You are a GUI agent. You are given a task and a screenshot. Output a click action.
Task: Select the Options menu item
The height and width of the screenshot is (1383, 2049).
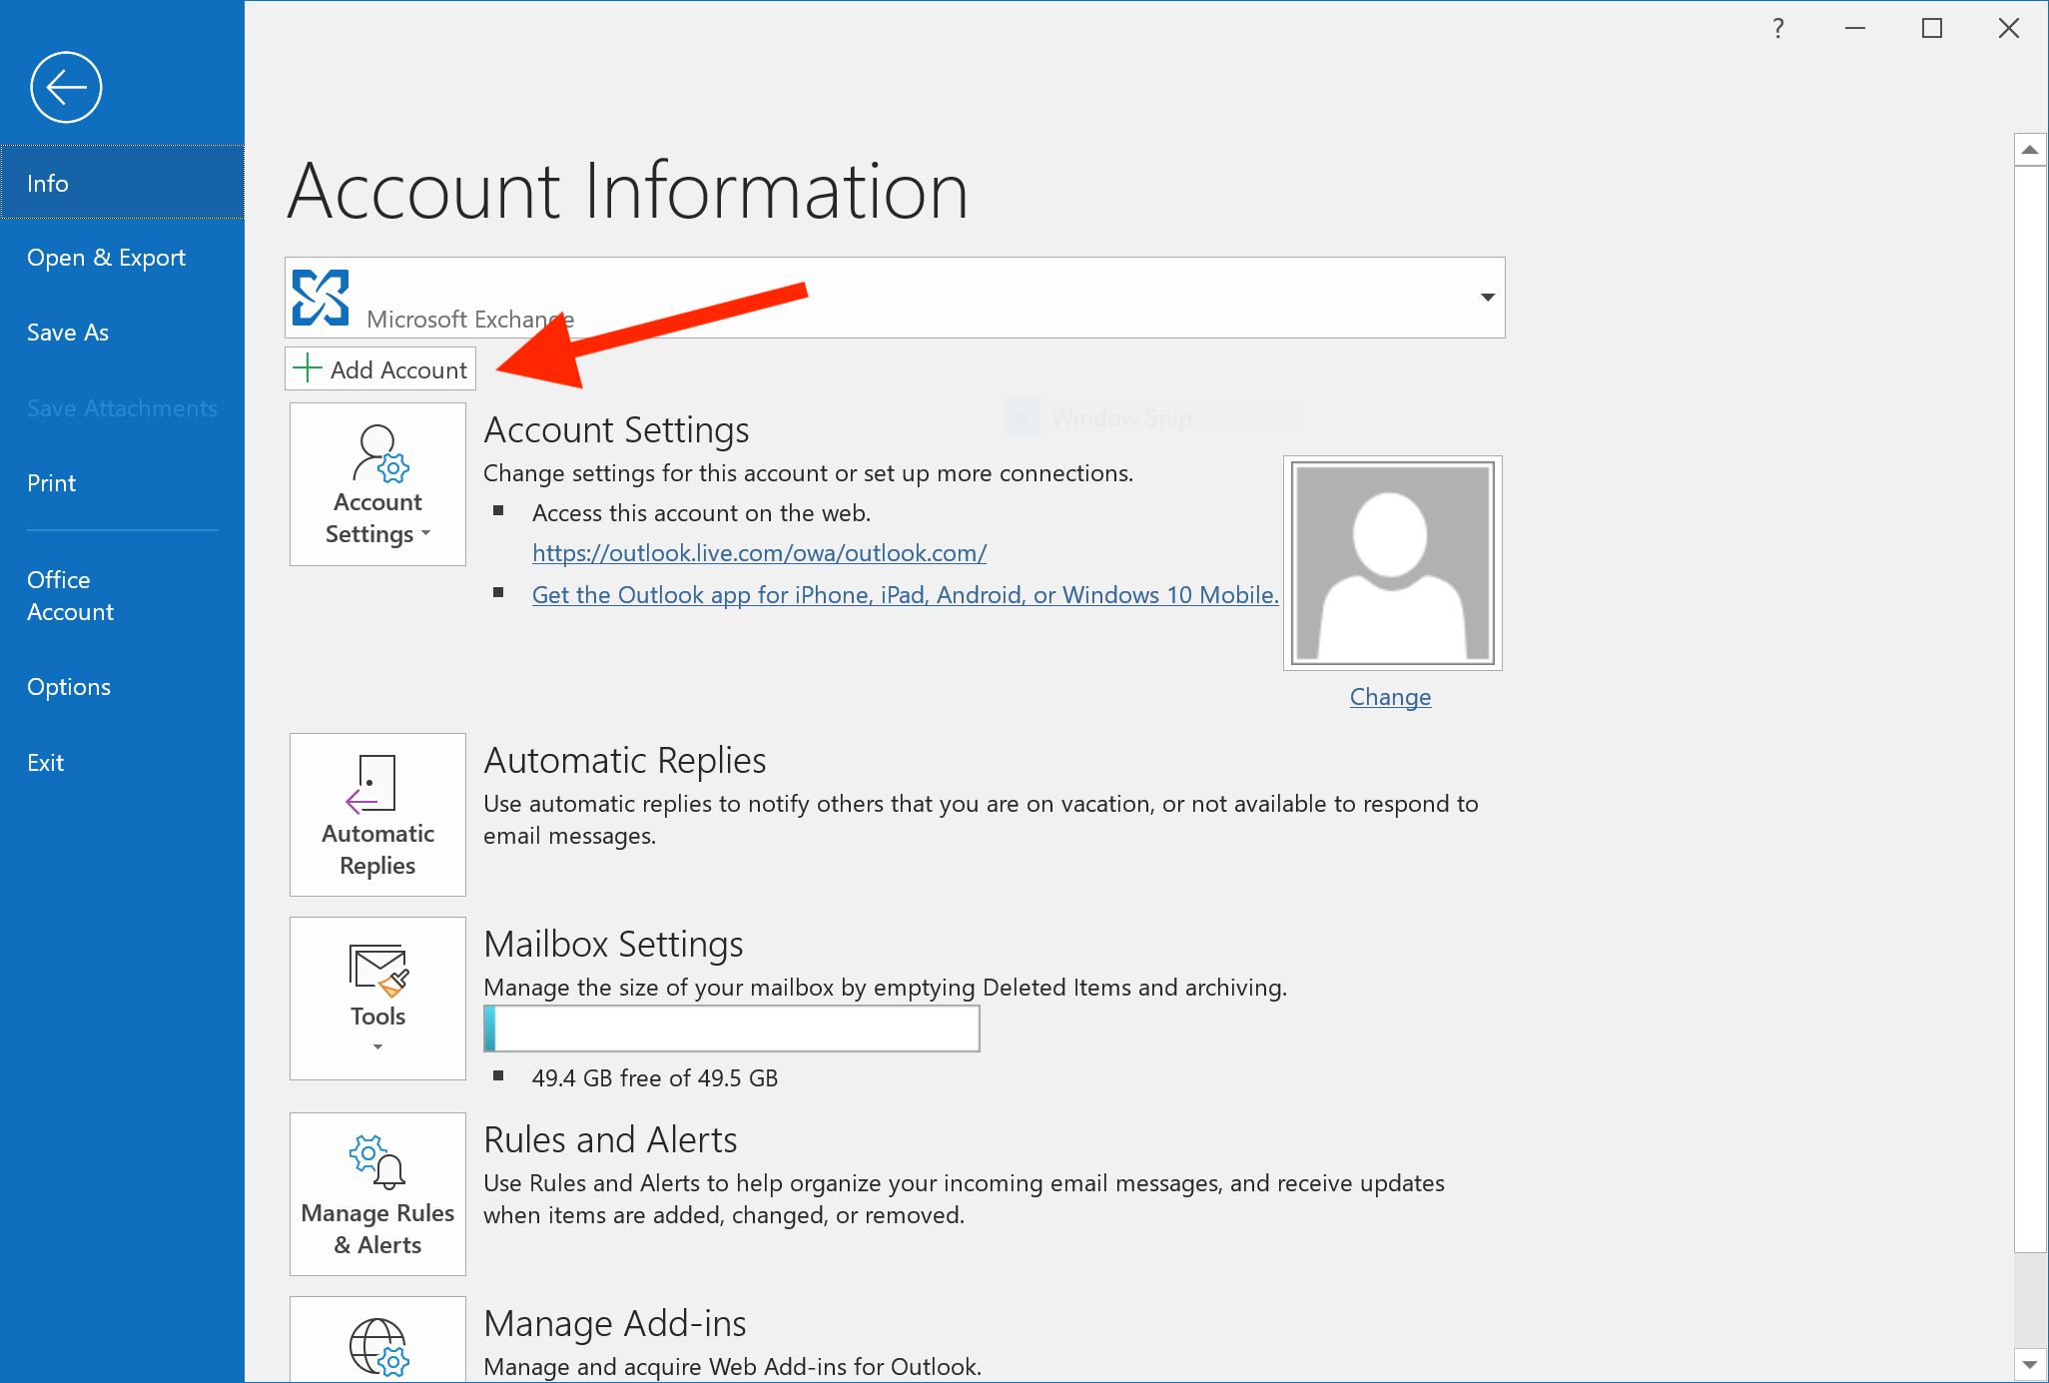68,685
